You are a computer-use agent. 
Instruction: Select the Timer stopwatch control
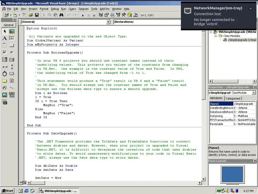click(x=5, y=74)
